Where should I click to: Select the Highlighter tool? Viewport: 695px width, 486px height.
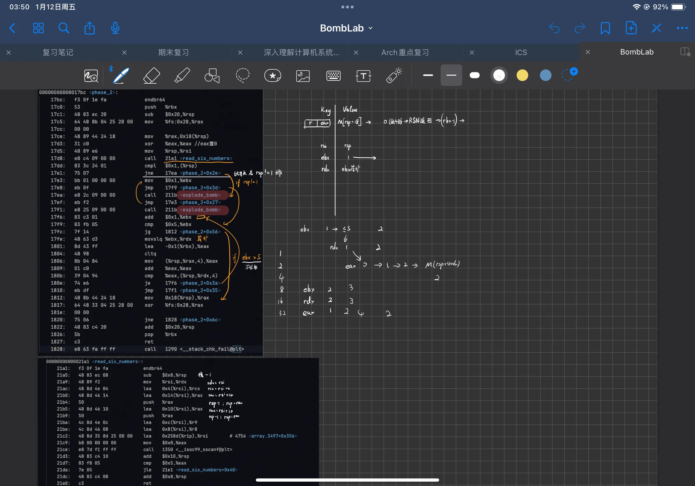[x=182, y=75]
